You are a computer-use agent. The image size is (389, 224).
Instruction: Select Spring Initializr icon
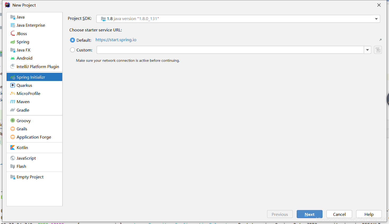click(x=12, y=77)
